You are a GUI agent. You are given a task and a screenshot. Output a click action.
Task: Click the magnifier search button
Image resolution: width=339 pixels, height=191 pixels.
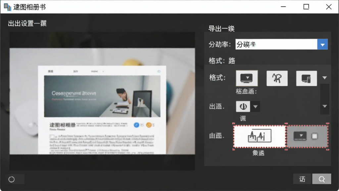321,179
